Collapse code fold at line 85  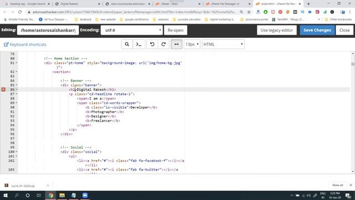click(x=17, y=85)
